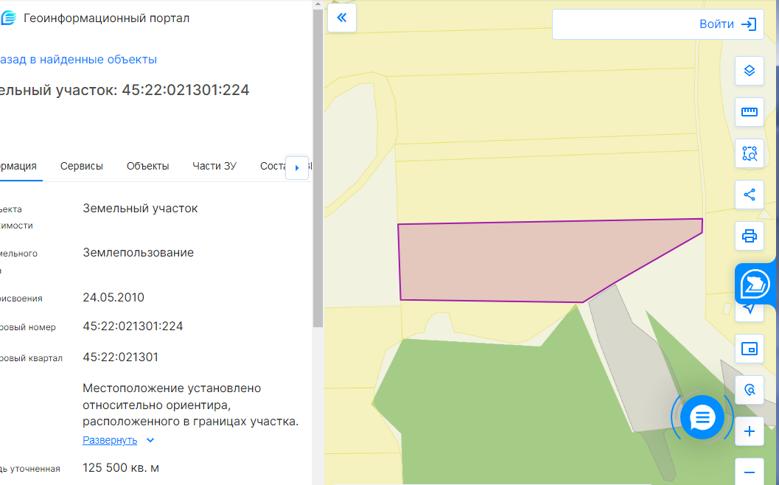
Task: Zoom out with the minus button
Action: click(750, 472)
